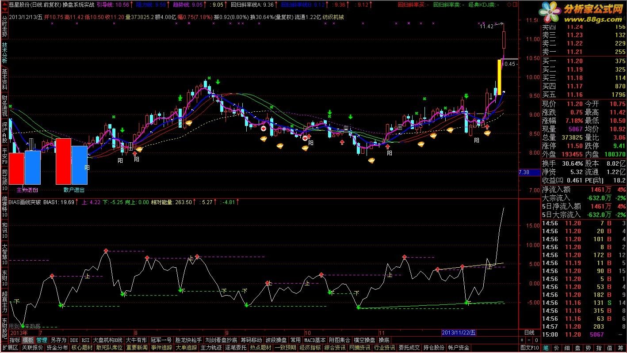Apply the DDX indicator template
Screen dimensions: 627x353
[x=74, y=340]
